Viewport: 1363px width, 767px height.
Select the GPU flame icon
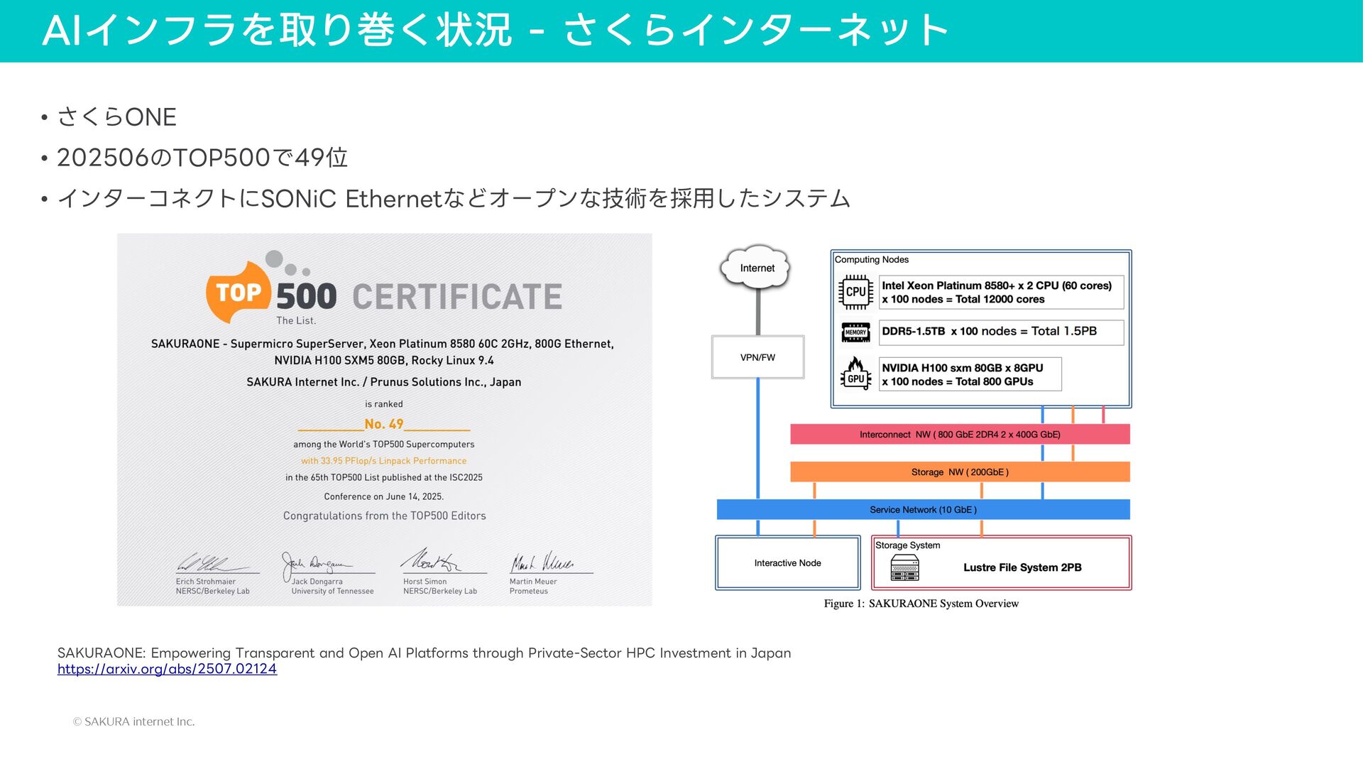[x=855, y=373]
